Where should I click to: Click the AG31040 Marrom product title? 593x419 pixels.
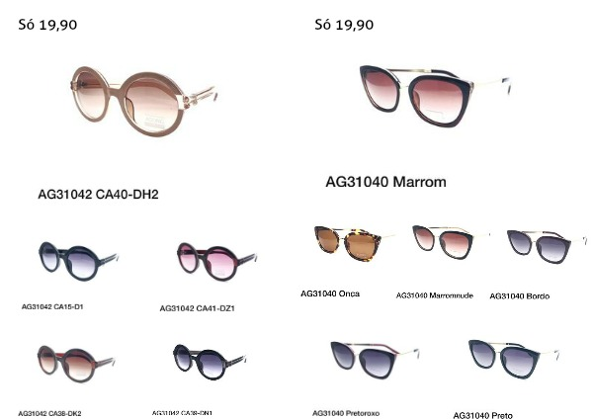(385, 182)
